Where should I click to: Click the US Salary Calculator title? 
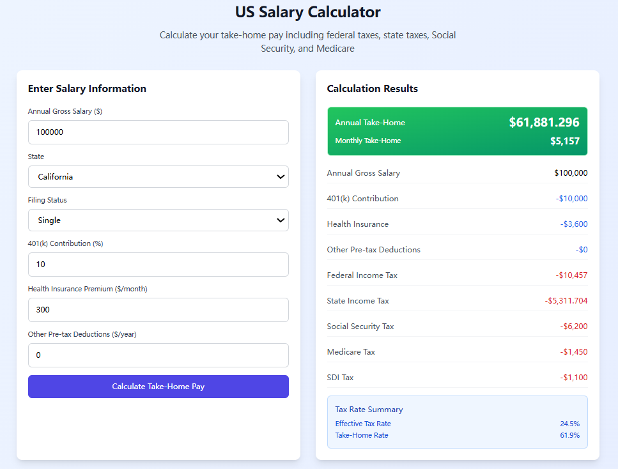(x=307, y=12)
